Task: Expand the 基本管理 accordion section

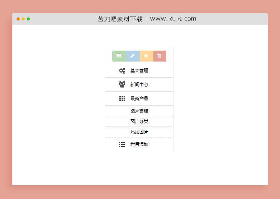Action: tap(139, 70)
